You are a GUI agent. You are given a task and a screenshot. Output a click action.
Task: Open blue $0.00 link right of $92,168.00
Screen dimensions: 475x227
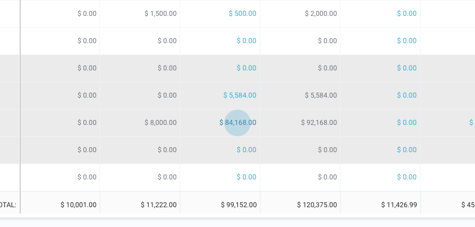point(407,122)
